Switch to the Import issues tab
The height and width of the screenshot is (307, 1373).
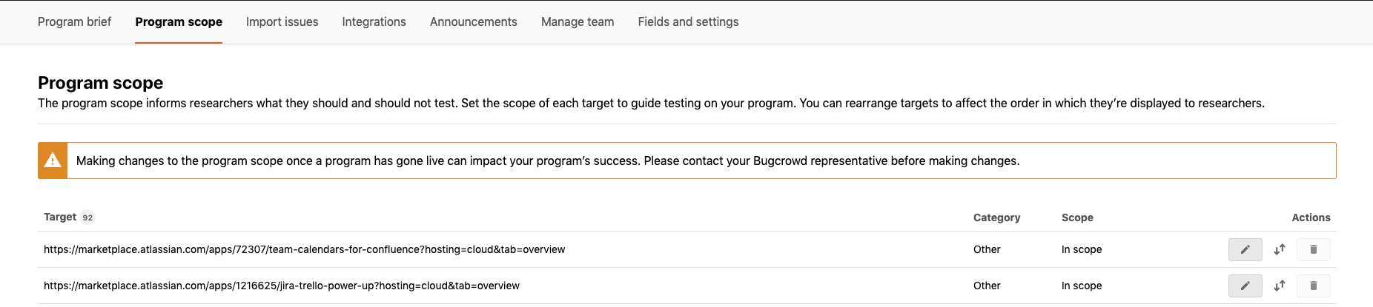coord(282,22)
